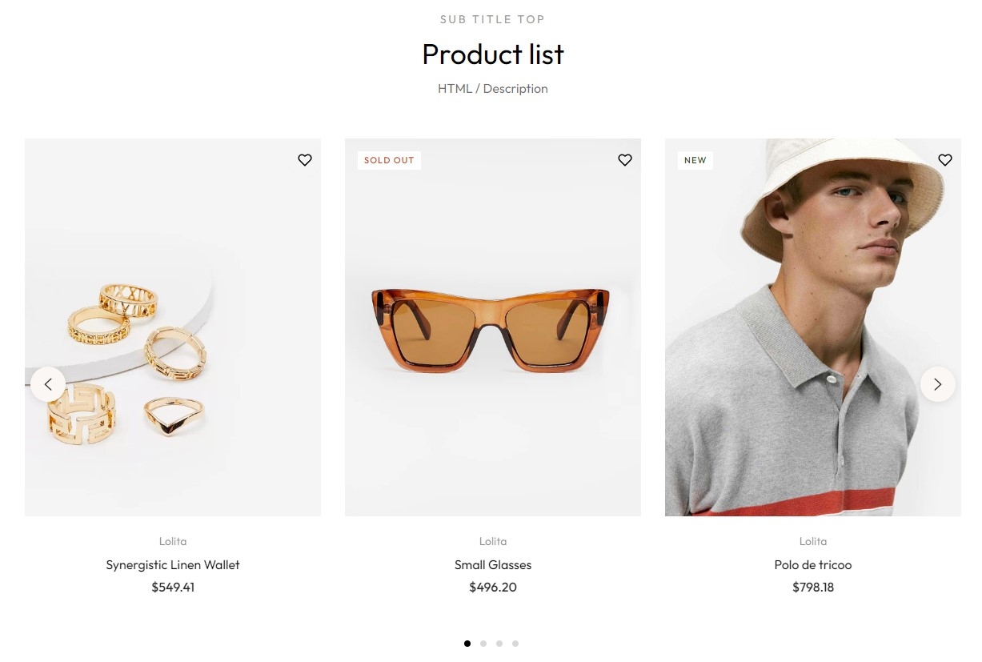This screenshot has height=662, width=982.
Task: Advance carousel with the next arrow
Action: point(938,384)
